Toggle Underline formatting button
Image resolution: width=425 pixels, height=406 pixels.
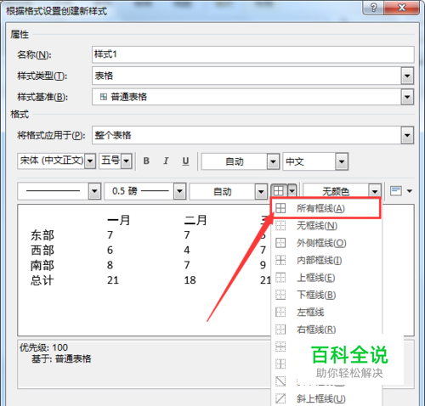pyautogui.click(x=185, y=161)
